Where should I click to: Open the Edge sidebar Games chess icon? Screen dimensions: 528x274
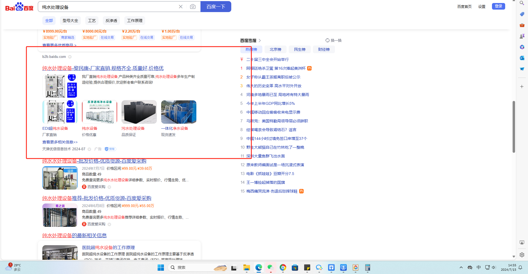tap(522, 36)
